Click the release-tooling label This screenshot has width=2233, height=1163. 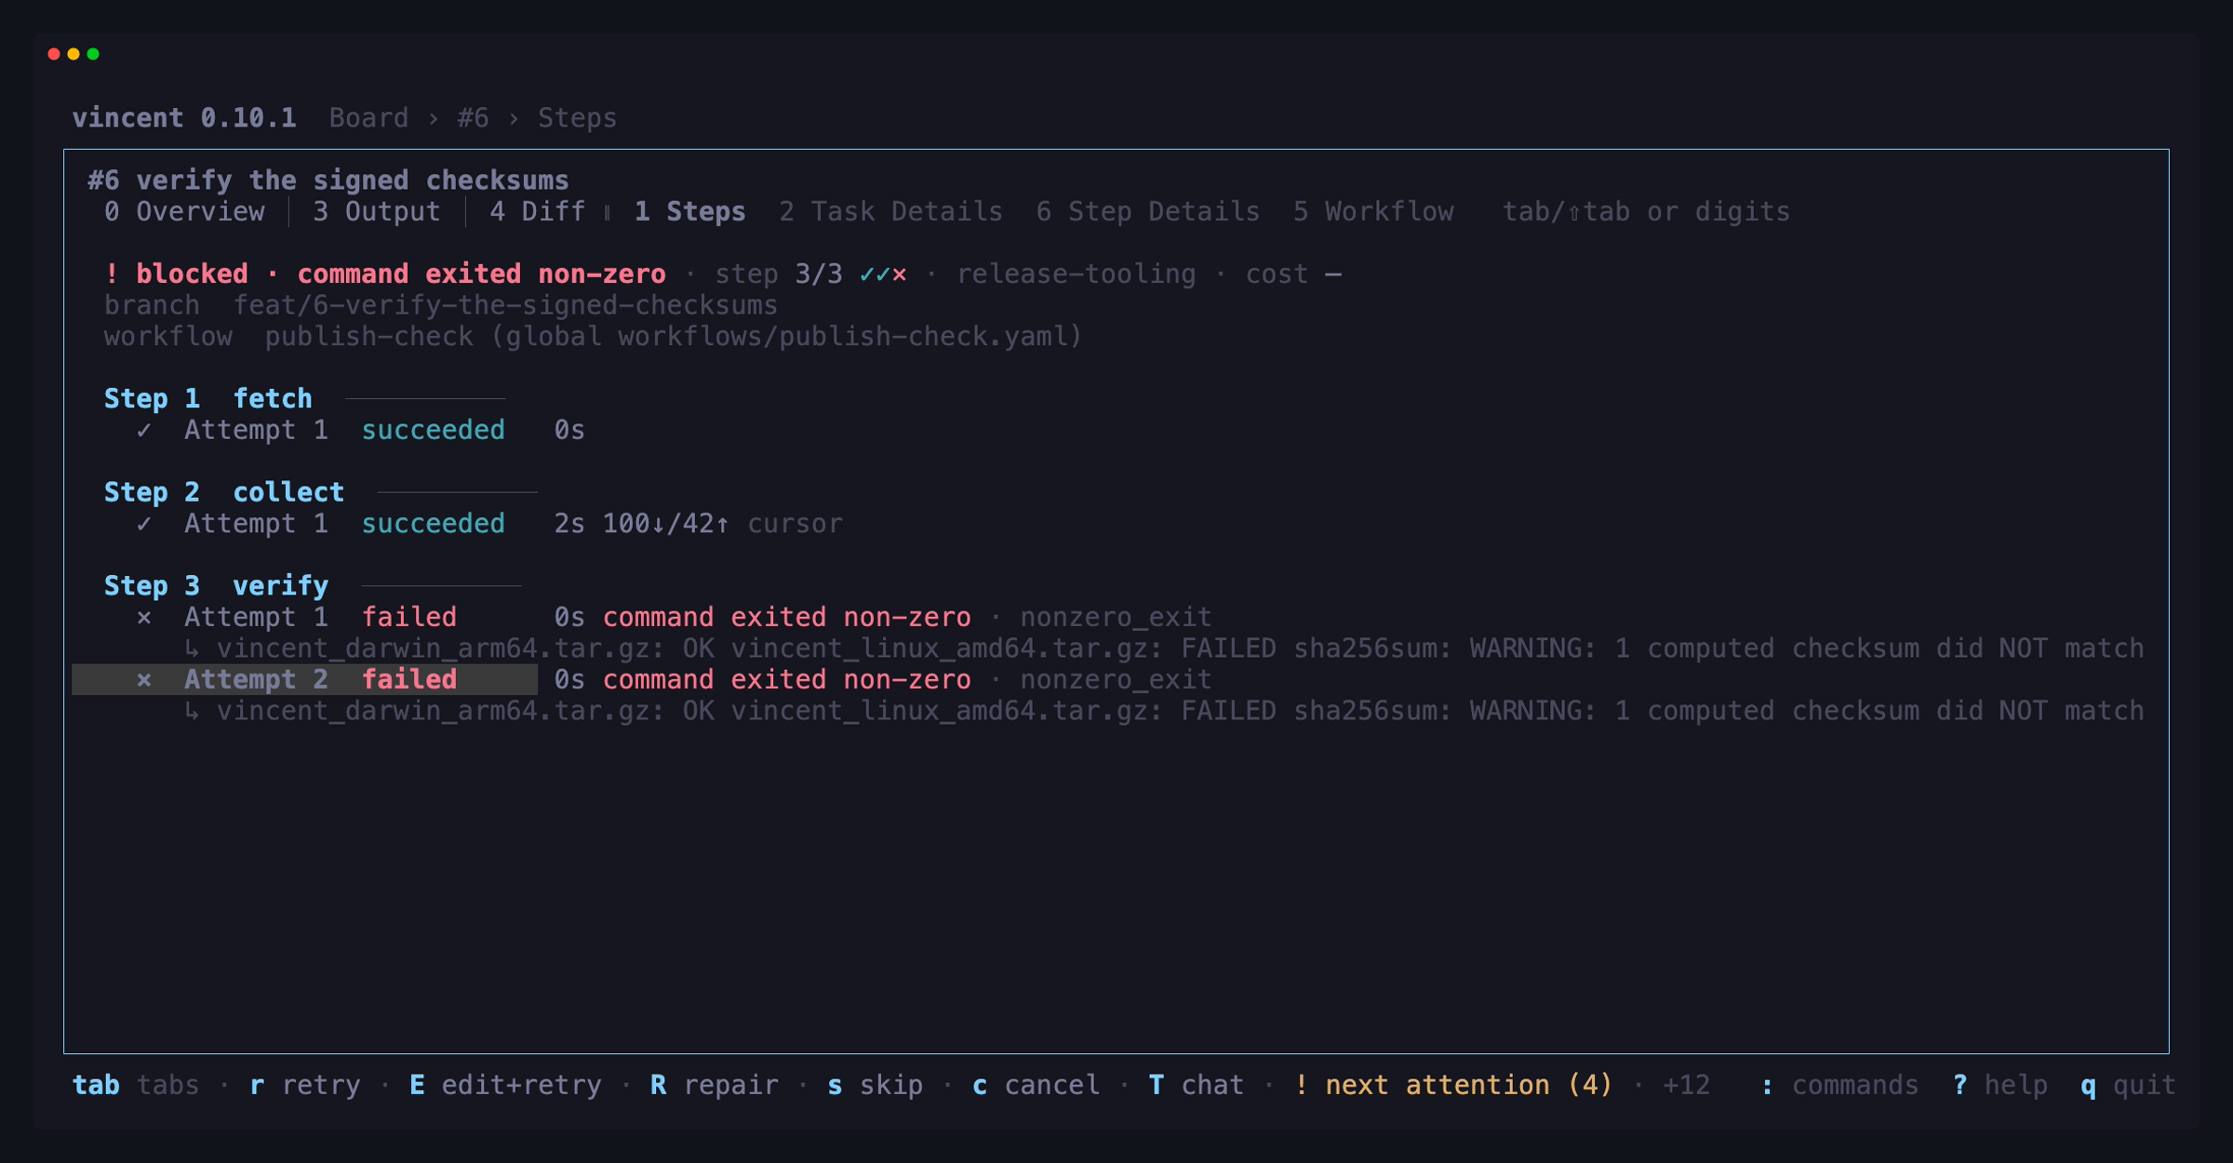(1076, 274)
